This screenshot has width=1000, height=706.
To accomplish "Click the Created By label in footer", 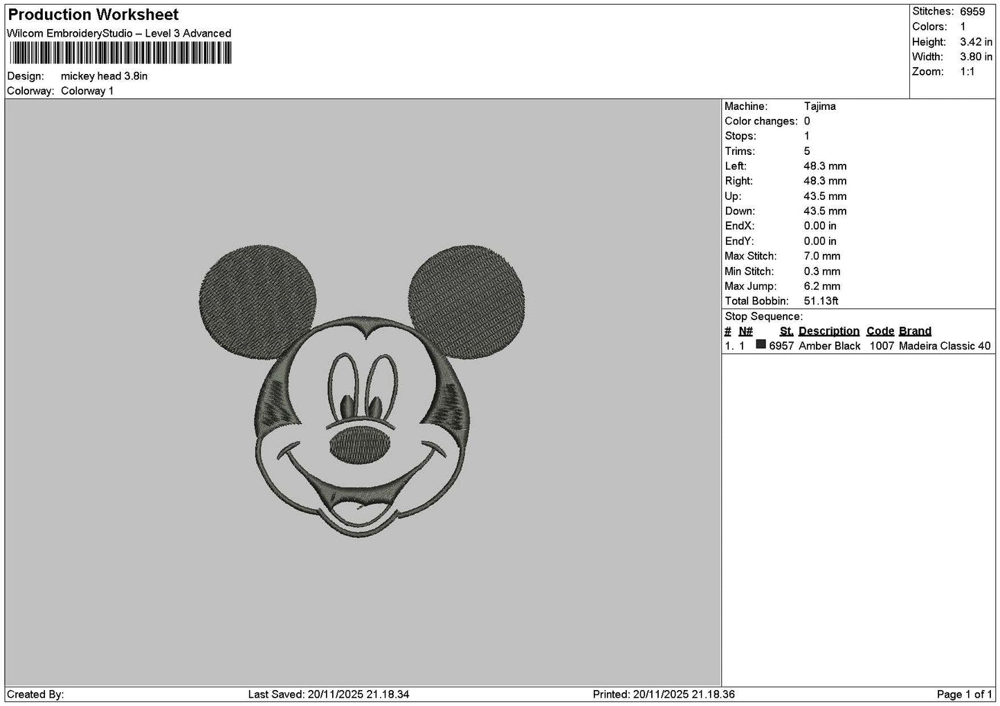I will tap(35, 694).
